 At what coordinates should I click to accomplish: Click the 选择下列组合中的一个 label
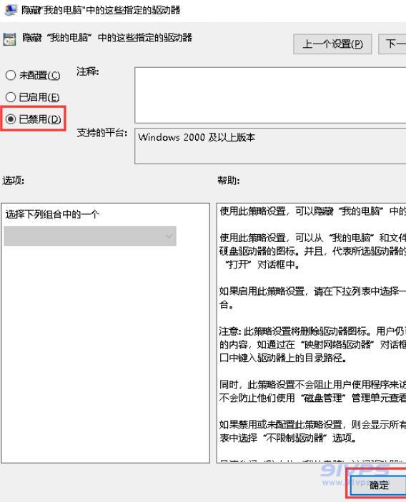(52, 214)
